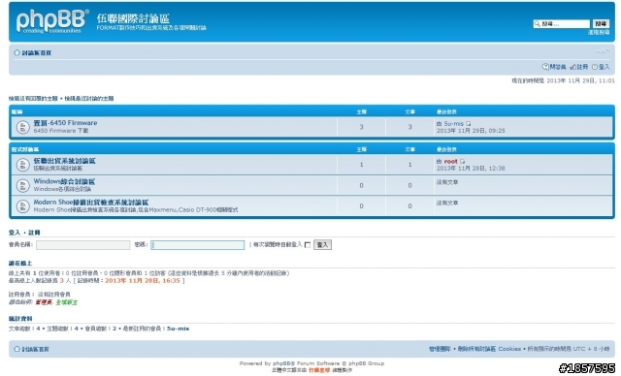621x376 pixels.
Task: Open the 登入 link in login section heading
Action: (15, 233)
